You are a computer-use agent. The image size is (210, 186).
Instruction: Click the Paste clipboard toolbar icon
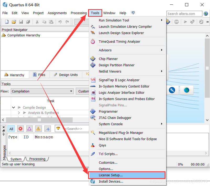(x=51, y=22)
